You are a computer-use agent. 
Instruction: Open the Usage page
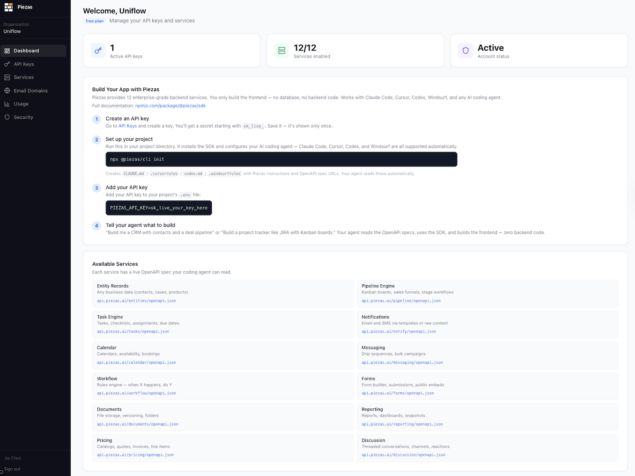point(33,104)
